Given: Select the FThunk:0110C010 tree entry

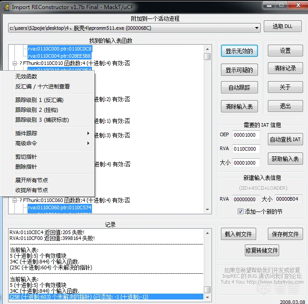Looking at the screenshot, I should click(x=75, y=63).
